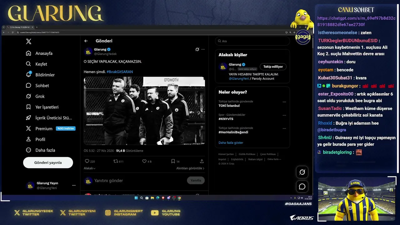Go back with the Gönderi arrow
This screenshot has width=400, height=225.
click(x=86, y=41)
